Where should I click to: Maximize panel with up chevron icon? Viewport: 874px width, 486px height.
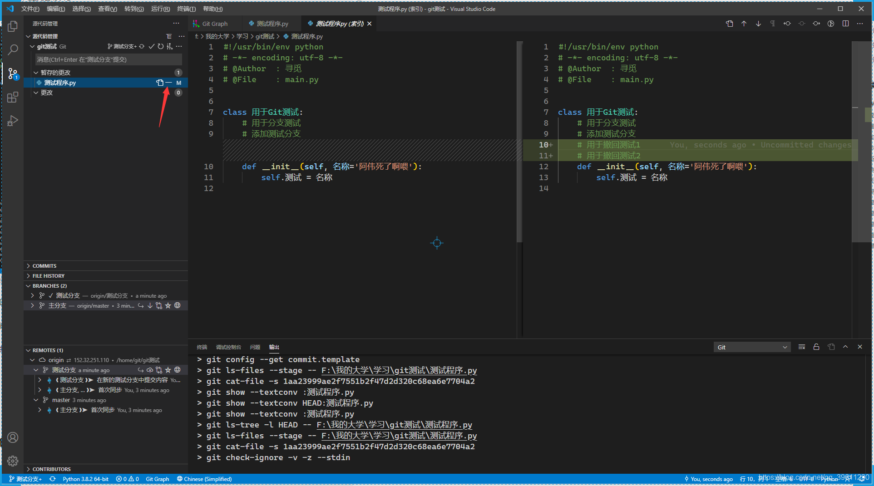845,347
